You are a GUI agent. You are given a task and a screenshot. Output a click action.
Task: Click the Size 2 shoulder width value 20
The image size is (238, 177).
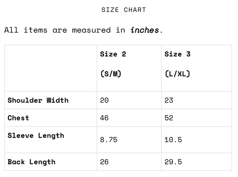(104, 100)
